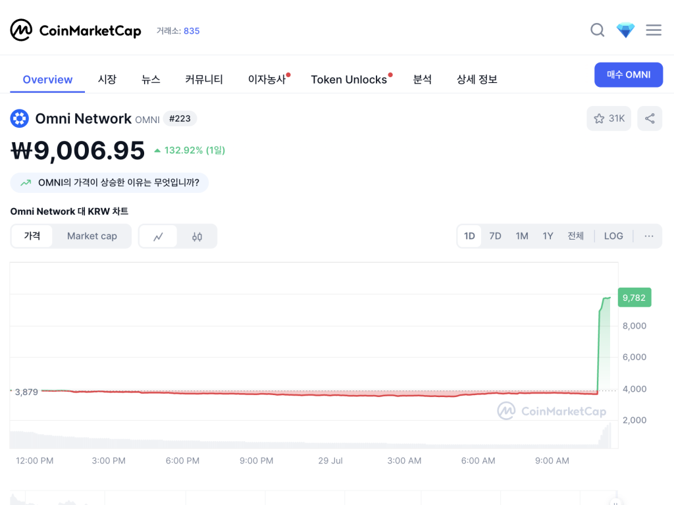Image resolution: width=674 pixels, height=505 pixels.
Task: Click the #223 rank badge
Action: coord(180,119)
